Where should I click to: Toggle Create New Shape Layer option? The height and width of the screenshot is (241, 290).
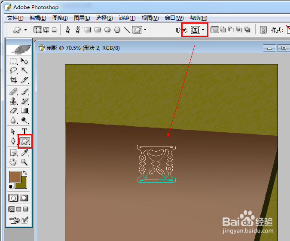(215, 30)
